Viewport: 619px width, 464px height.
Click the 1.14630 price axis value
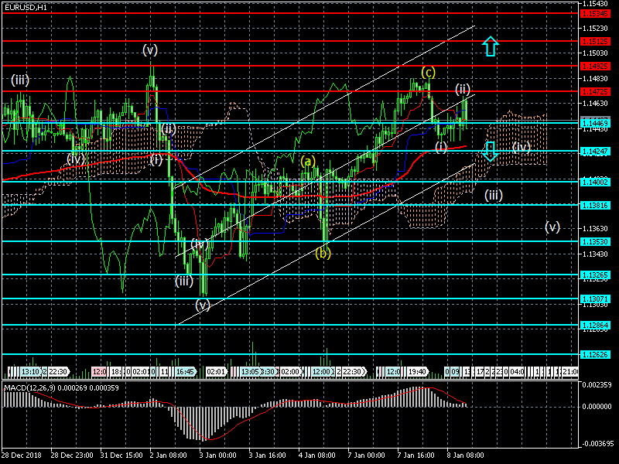[x=595, y=104]
